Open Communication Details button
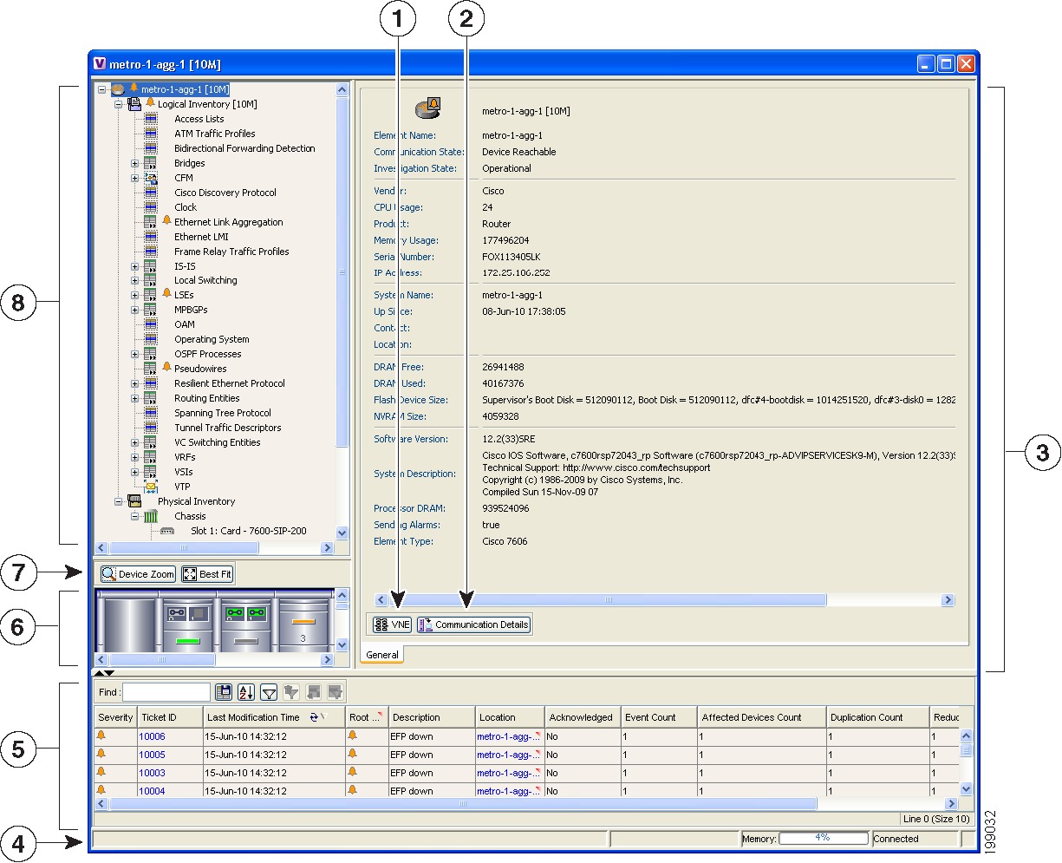 (x=474, y=624)
